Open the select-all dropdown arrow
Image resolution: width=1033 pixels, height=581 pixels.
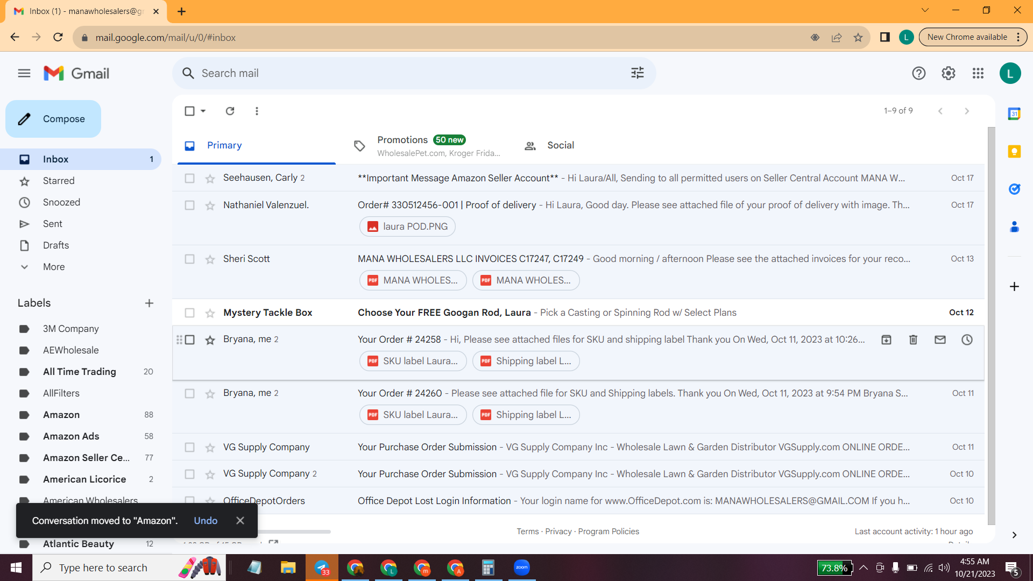tap(203, 111)
